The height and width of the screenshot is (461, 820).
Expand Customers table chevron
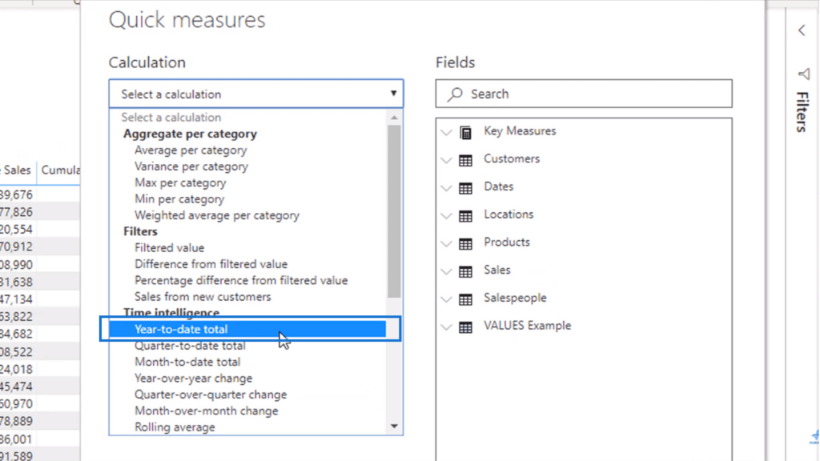pos(446,160)
